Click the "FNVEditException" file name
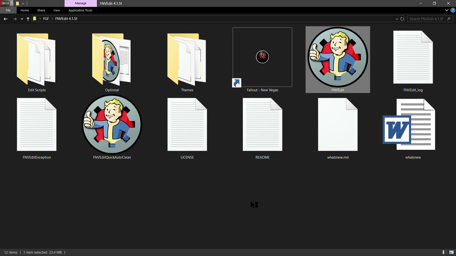 [x=37, y=157]
